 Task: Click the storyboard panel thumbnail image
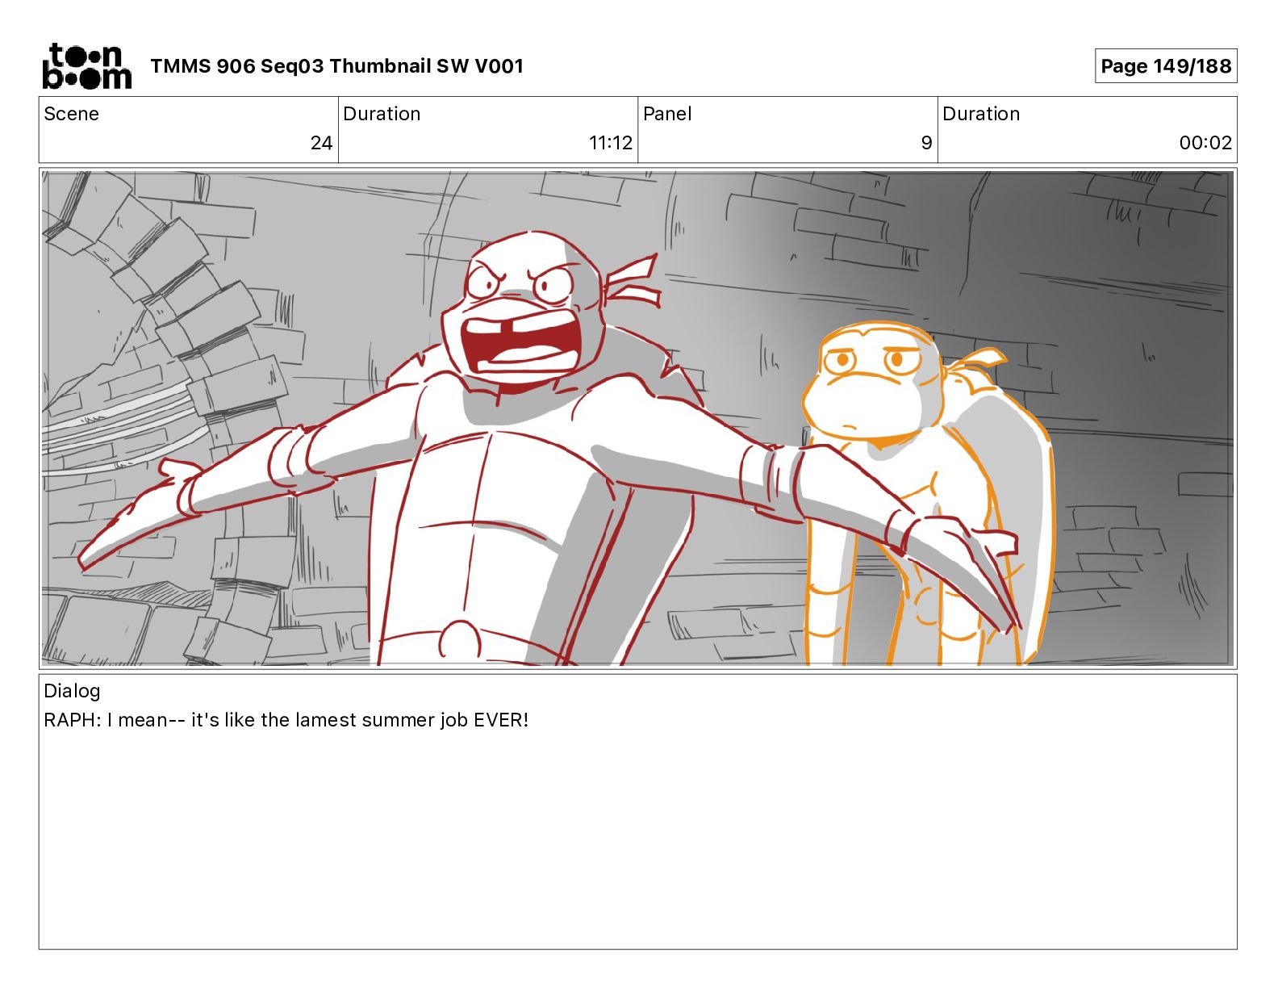[638, 418]
